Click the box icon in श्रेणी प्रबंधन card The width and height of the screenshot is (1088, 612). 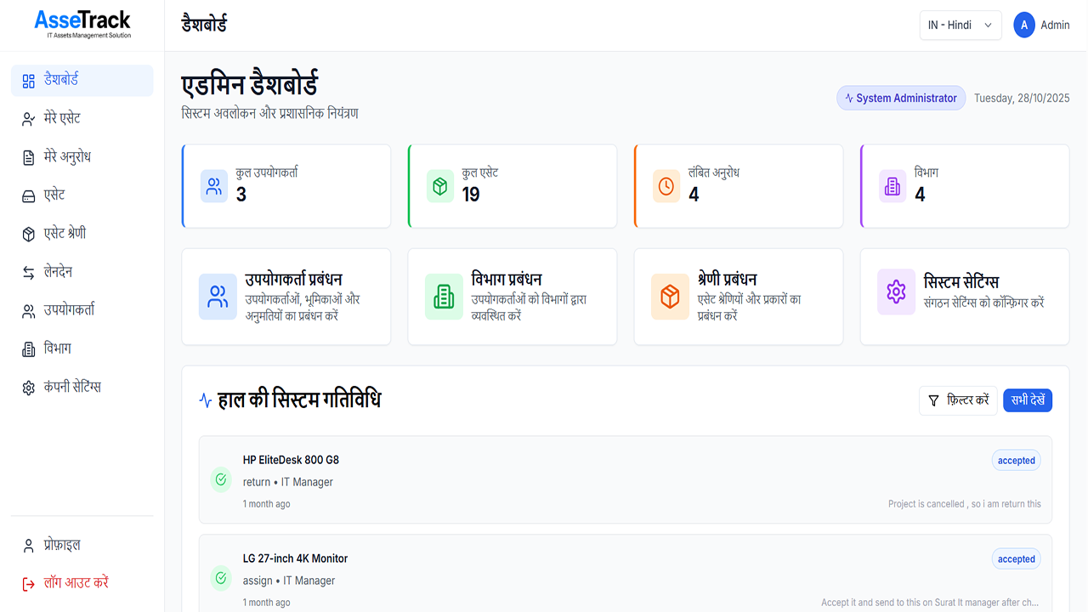pyautogui.click(x=670, y=297)
